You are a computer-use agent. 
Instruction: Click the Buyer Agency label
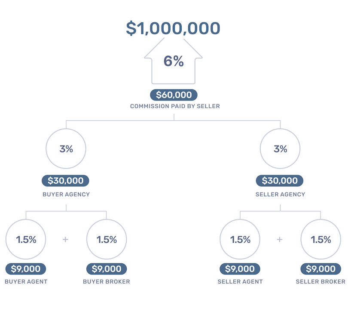click(x=66, y=194)
